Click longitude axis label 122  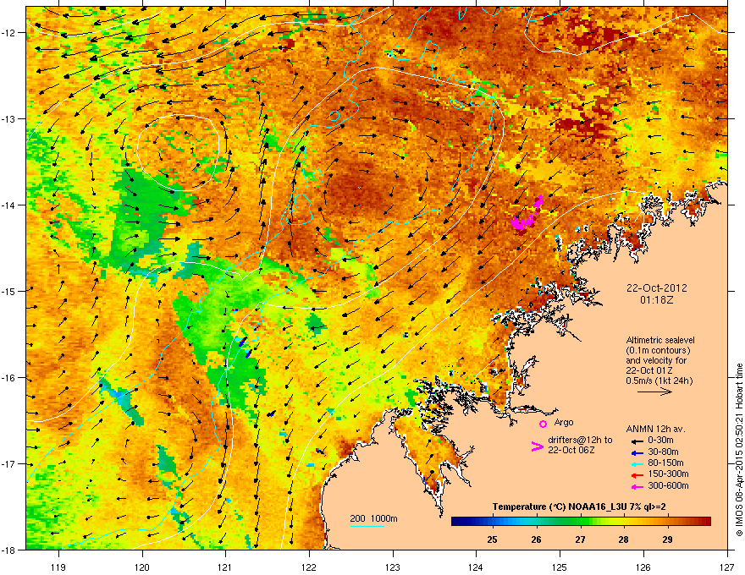(x=309, y=567)
